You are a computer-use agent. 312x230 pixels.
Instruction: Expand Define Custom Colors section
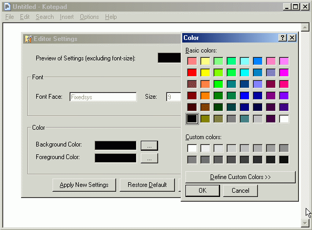pos(241,177)
